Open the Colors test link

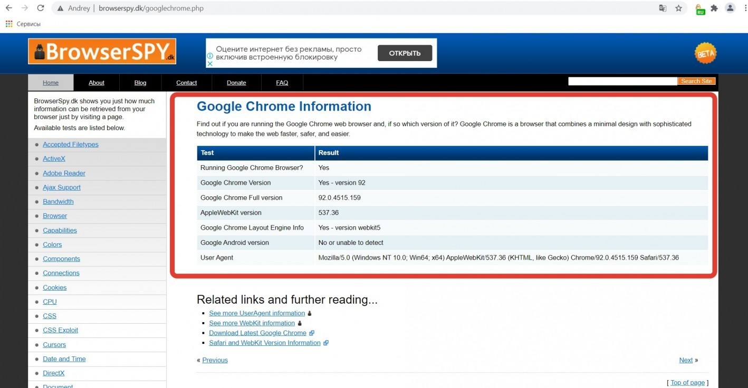(52, 244)
